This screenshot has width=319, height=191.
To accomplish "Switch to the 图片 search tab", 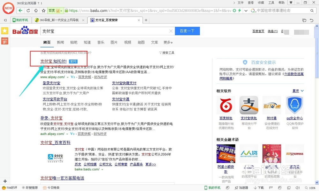I will tap(114, 42).
